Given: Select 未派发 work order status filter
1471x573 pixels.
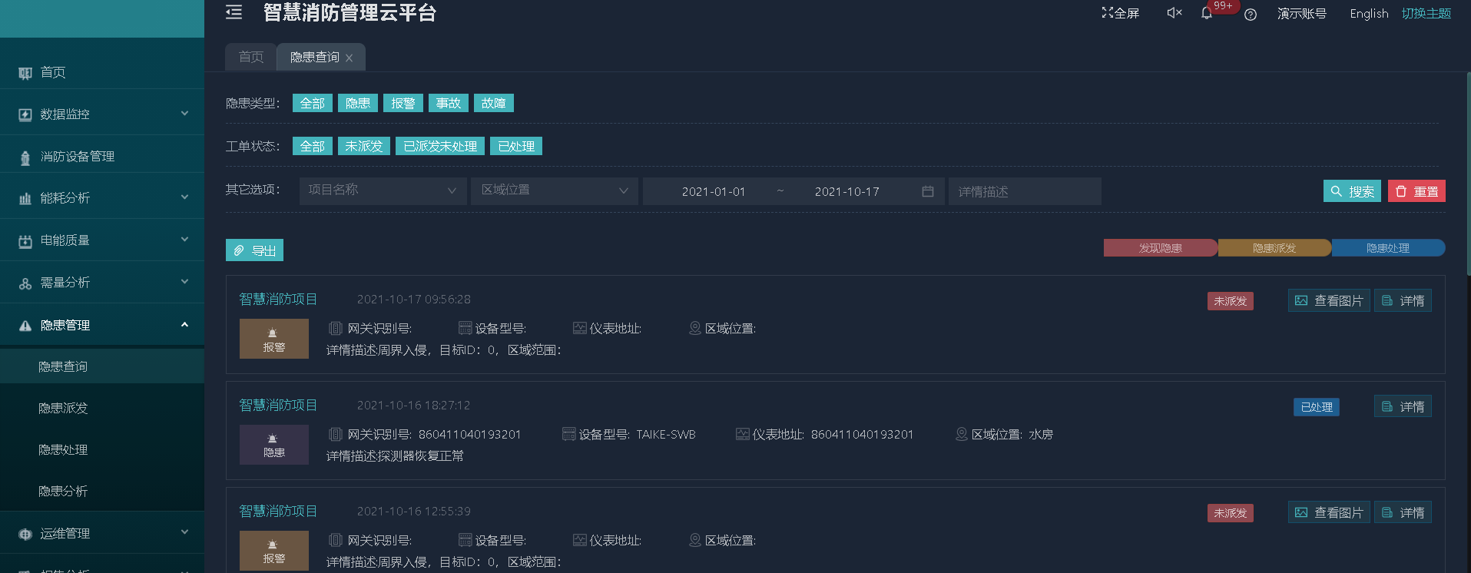Looking at the screenshot, I should (x=363, y=146).
